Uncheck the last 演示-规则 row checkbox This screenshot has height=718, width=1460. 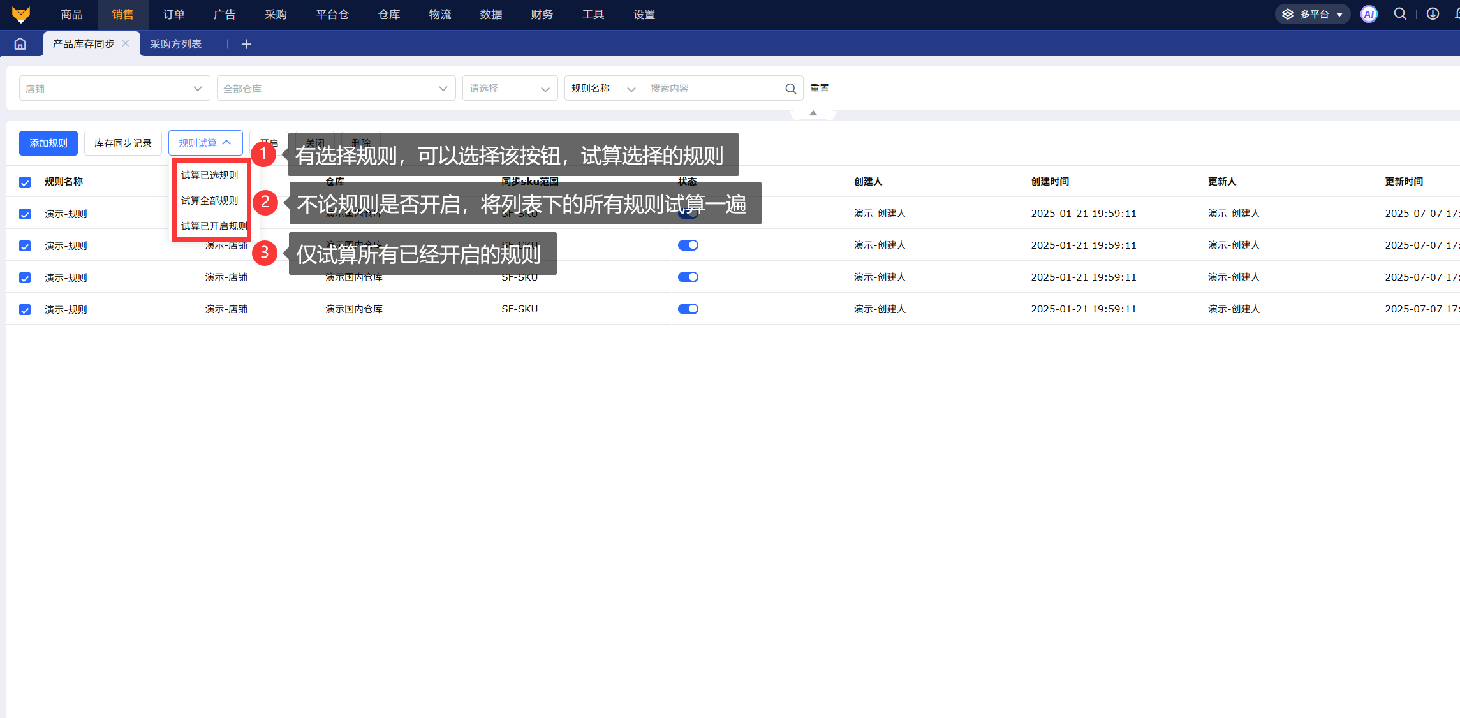click(x=25, y=310)
